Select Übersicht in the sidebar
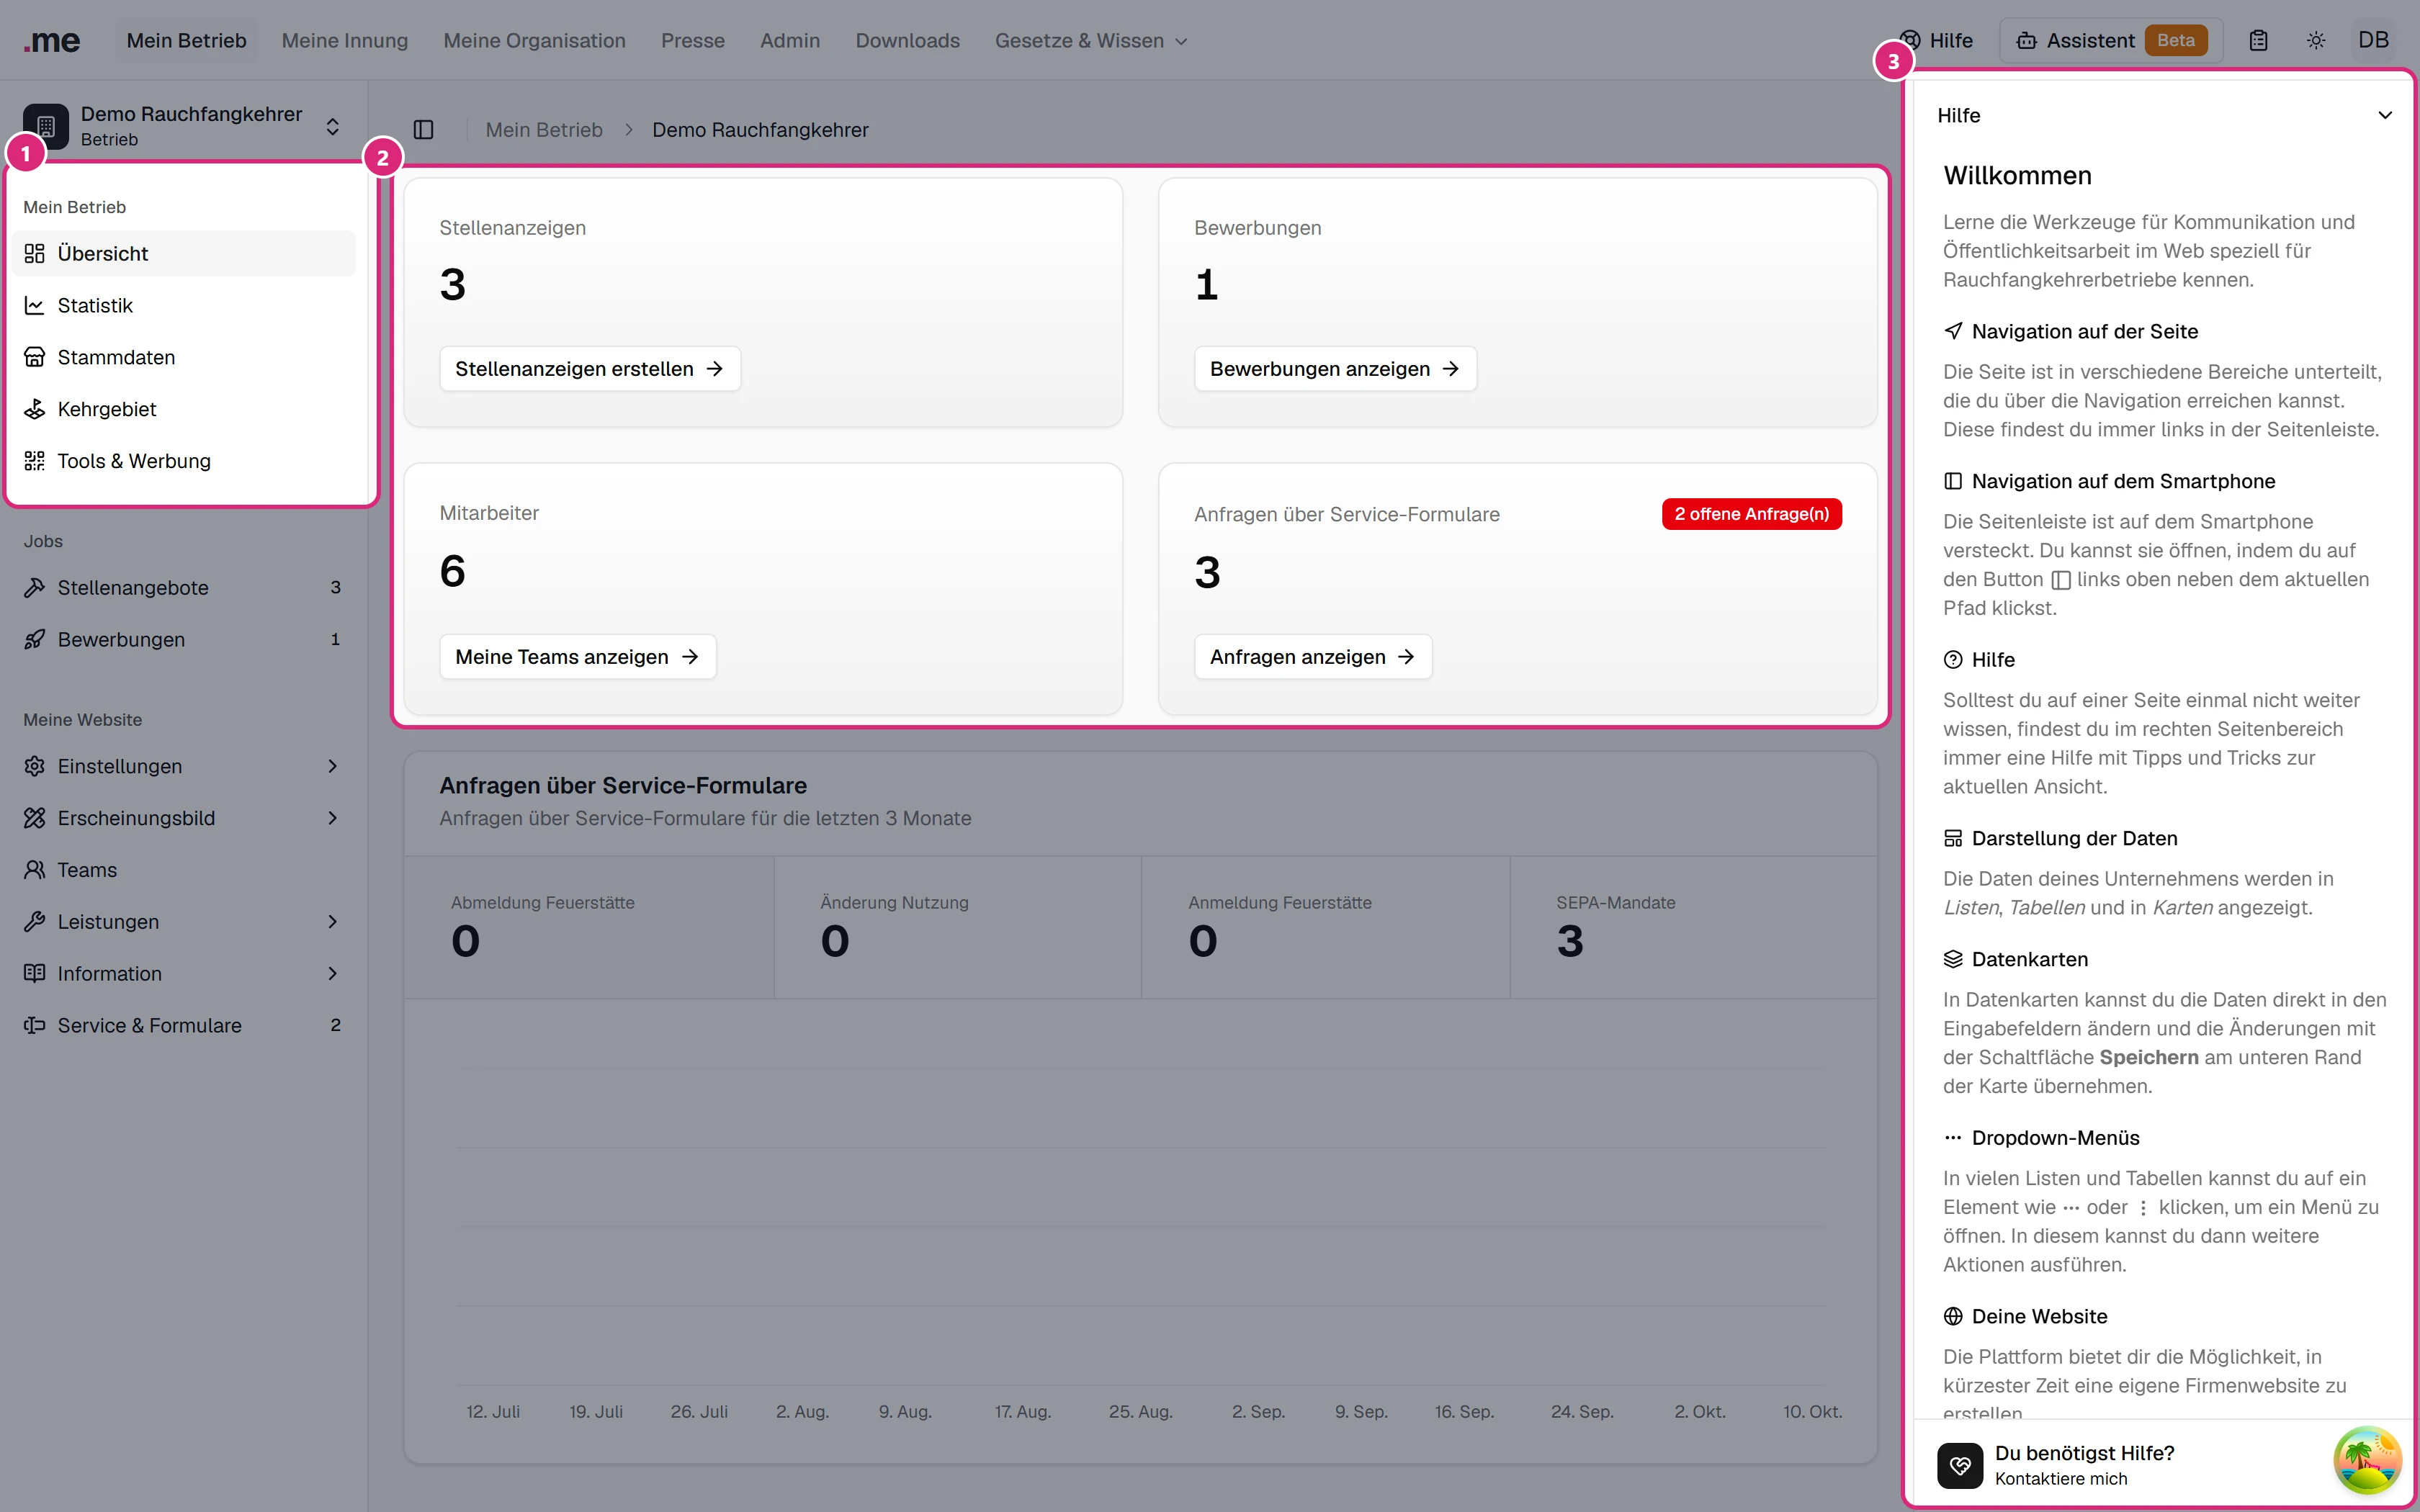The image size is (2420, 1512). pyautogui.click(x=184, y=254)
